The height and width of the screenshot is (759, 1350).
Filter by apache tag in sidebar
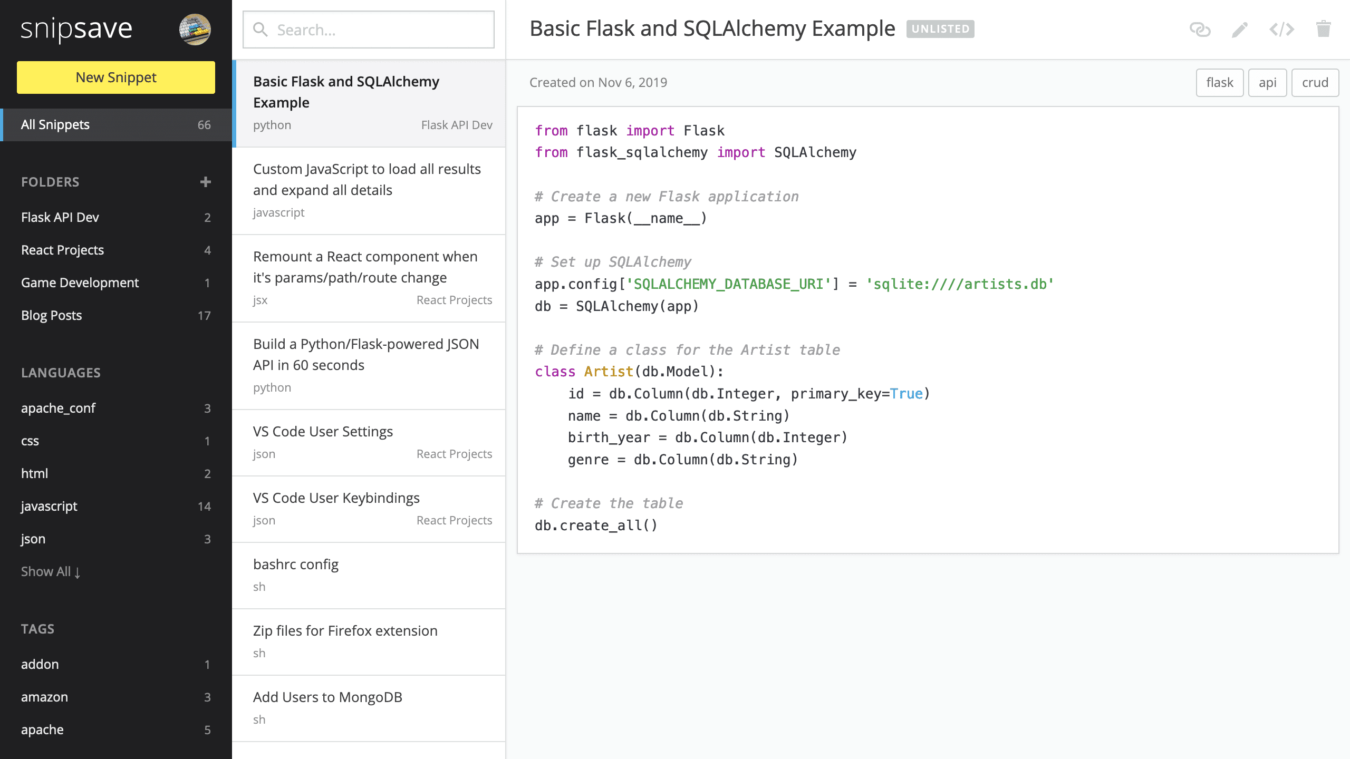116,729
